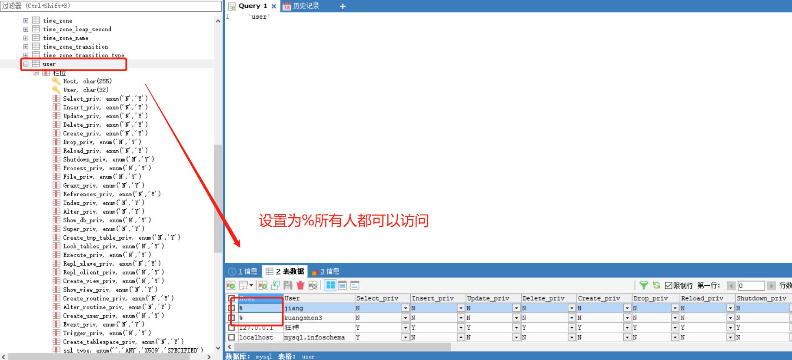Click the table icon for time_zone_name
The image size is (792, 360).
pos(36,38)
